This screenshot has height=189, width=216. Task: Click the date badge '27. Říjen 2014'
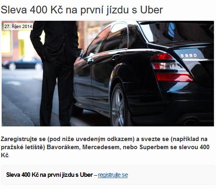18,26
